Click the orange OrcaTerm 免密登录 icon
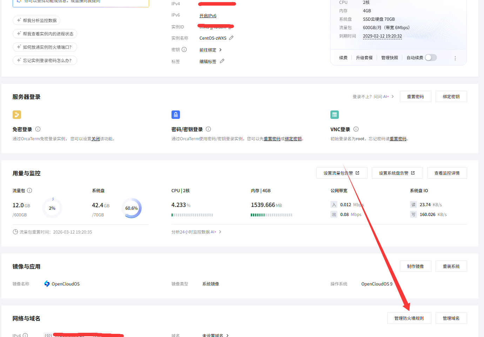Image resolution: width=484 pixels, height=337 pixels. click(16, 115)
